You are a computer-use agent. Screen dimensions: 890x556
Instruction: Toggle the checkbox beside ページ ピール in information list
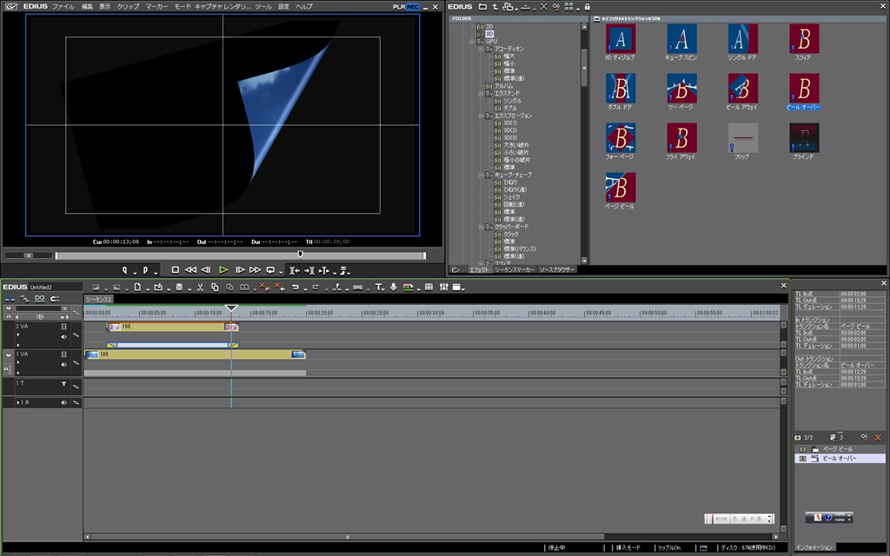802,449
